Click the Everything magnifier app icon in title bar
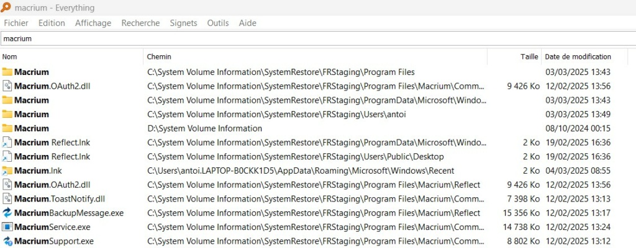The image size is (636, 248). [6, 7]
